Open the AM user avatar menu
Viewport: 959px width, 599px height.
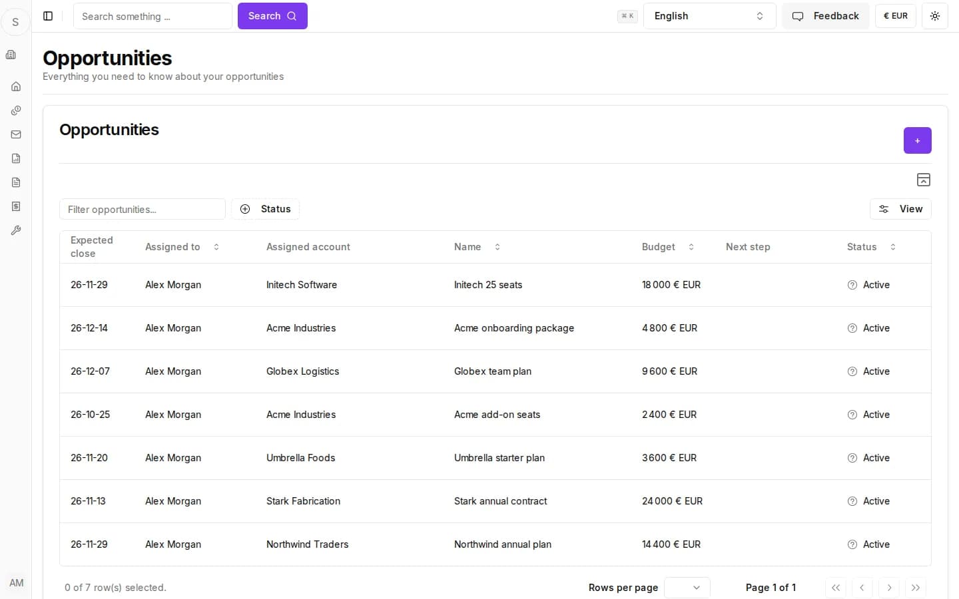[16, 583]
